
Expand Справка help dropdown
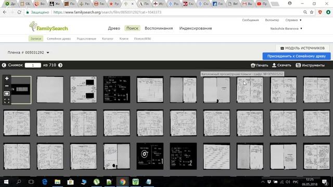(x=293, y=20)
